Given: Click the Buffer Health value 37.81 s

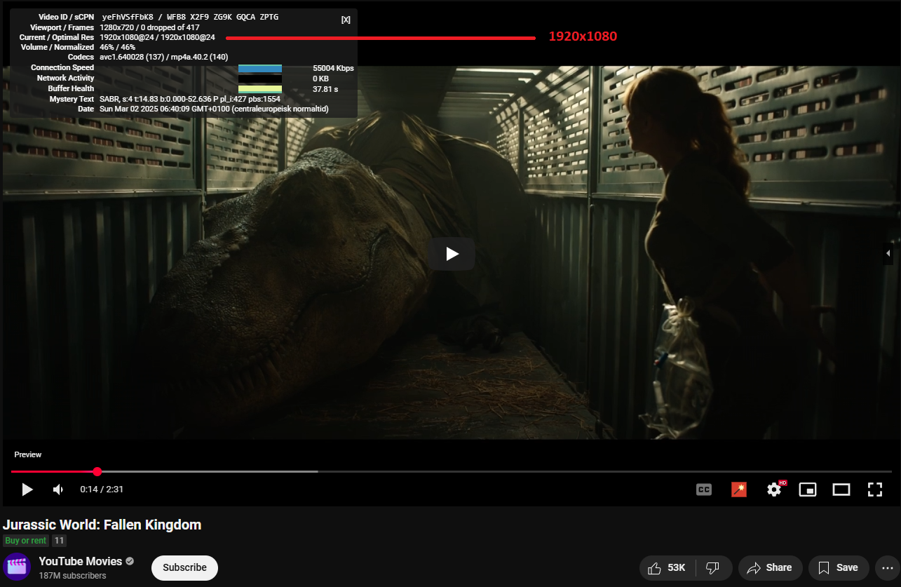Looking at the screenshot, I should (x=325, y=89).
